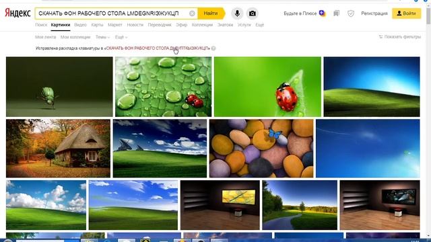Expand the Ещё dropdown next to Темы
431x242 pixels.
(121, 37)
